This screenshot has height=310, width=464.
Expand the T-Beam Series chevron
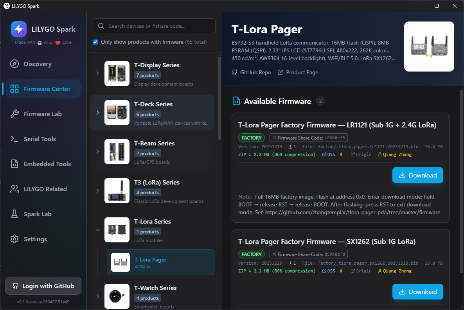click(x=98, y=152)
